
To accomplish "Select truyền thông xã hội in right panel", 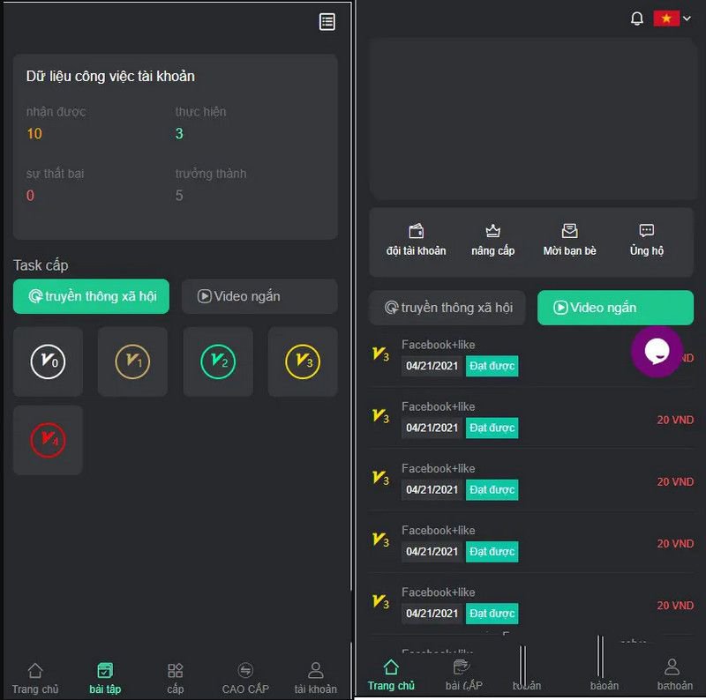I will point(447,308).
